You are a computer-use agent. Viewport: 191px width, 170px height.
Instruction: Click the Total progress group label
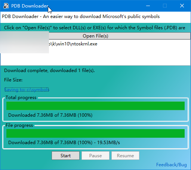coord(21,98)
